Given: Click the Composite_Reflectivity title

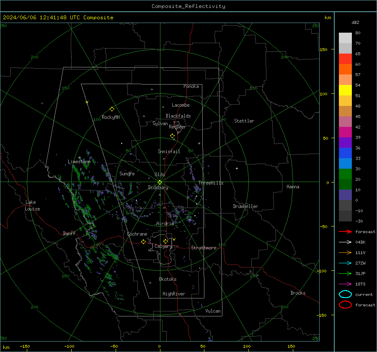Looking at the screenshot, I should pyautogui.click(x=188, y=6).
